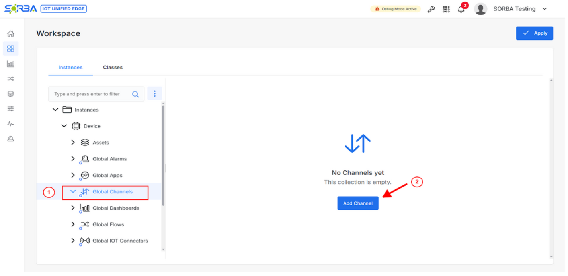The width and height of the screenshot is (568, 276).
Task: Select the shuffle flows icon in sidebar
Action: coord(11,79)
